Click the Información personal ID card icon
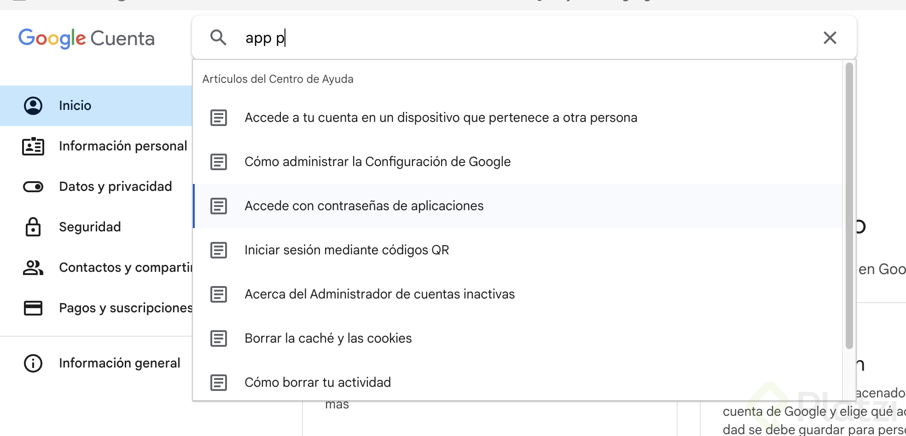The image size is (906, 436). tap(33, 146)
